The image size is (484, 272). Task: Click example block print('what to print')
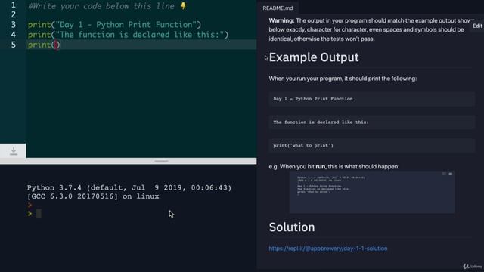tap(371, 146)
